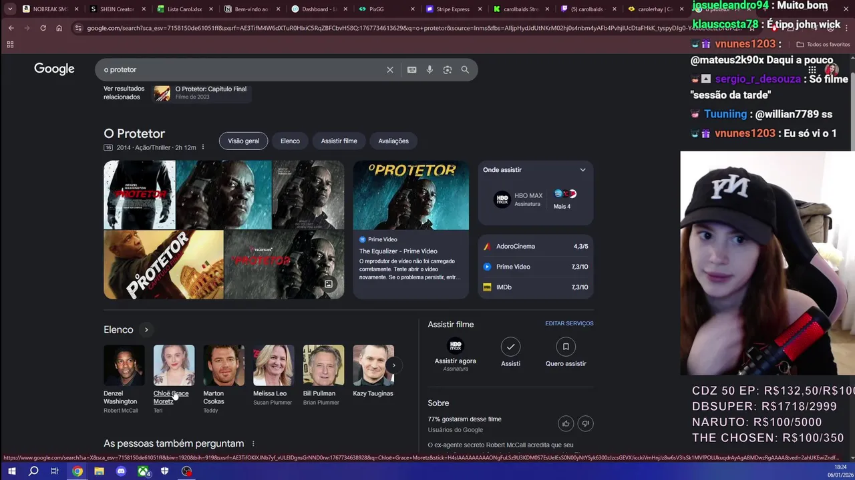Click the Google logo
Screen dimensions: 855x480
(x=54, y=69)
